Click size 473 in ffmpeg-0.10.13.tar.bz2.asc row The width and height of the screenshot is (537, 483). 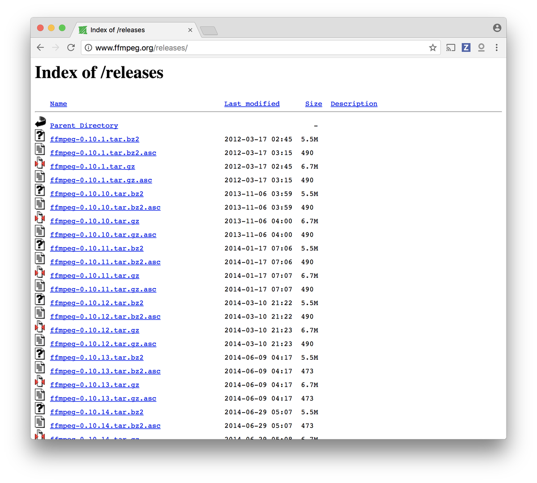click(x=307, y=371)
